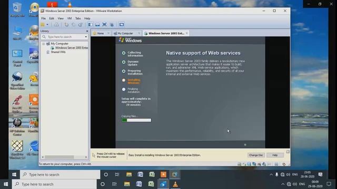Viewport: 337px width, 189px height.
Task: Open the View menu
Action: tap(61, 18)
